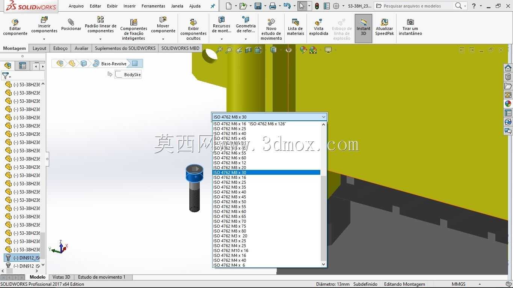Expand Mover componente dropdown arrow

[163, 39]
